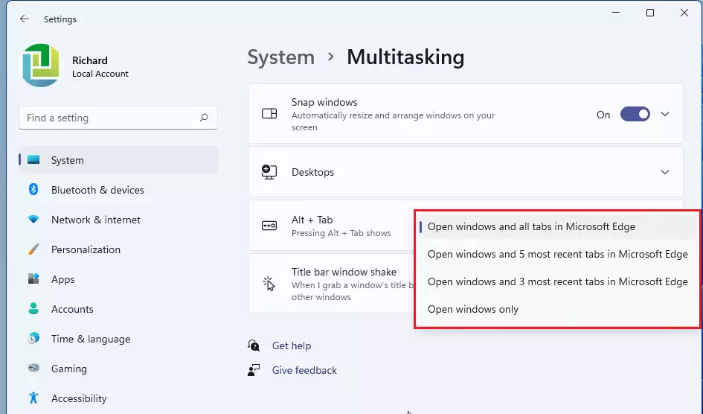This screenshot has height=414, width=703.
Task: Turn off the Snap windows toggle
Action: click(x=635, y=115)
